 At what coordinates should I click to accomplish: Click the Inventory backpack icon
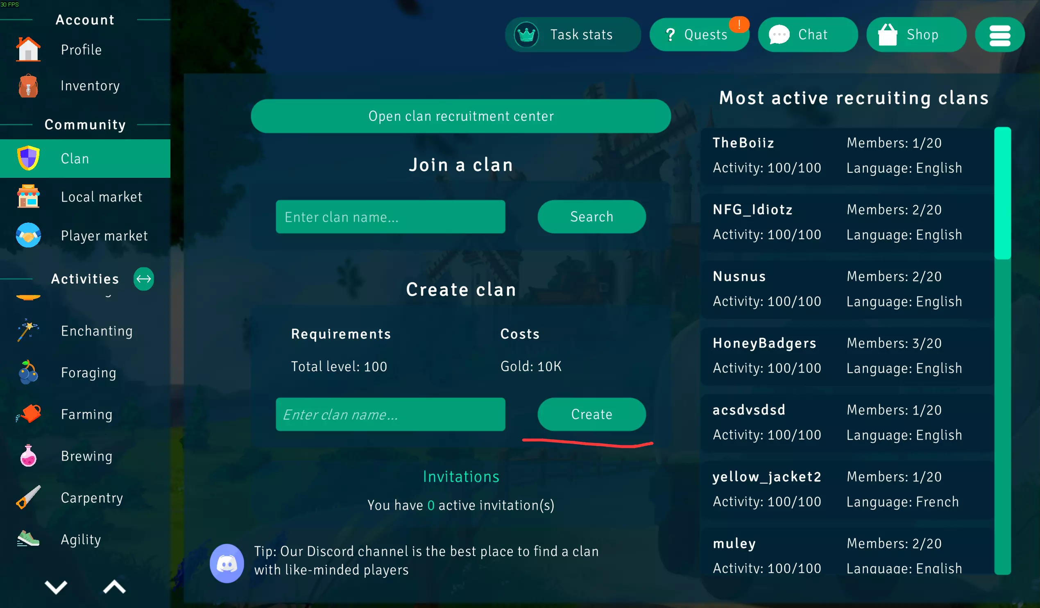coord(28,86)
